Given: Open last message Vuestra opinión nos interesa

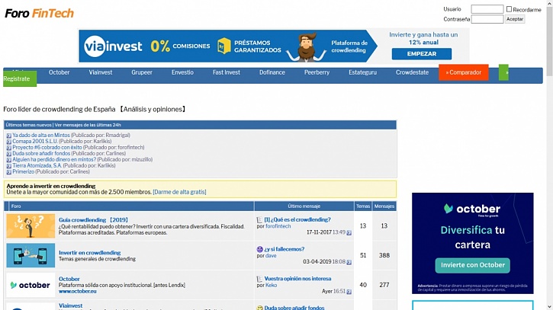Looking at the screenshot, I should point(297,279).
